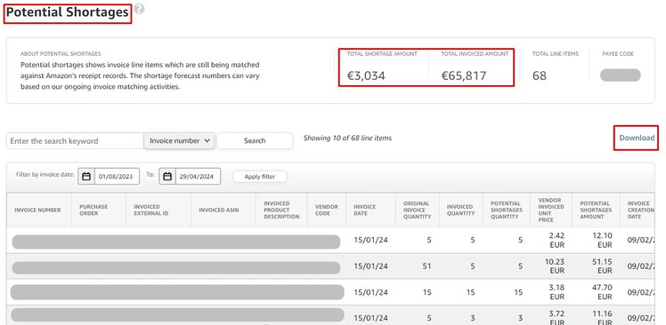Open the From date calendar picker icon

click(x=86, y=177)
